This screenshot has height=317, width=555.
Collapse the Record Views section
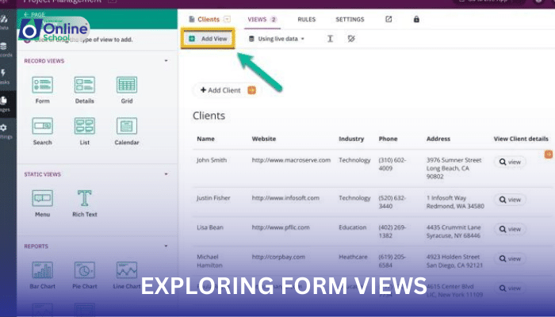166,60
